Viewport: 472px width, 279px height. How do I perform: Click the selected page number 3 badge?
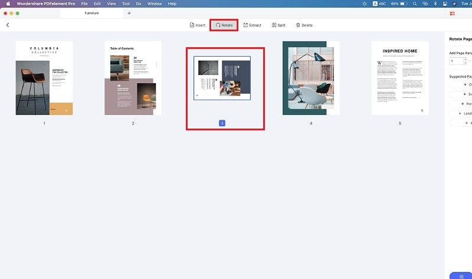(222, 123)
